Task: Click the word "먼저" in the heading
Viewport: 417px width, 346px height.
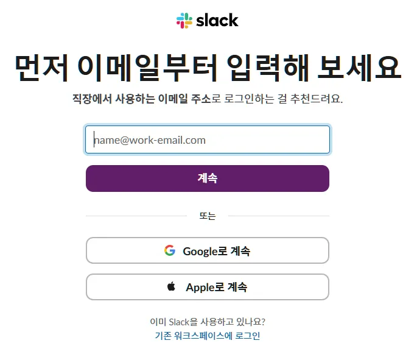Action: [x=40, y=68]
